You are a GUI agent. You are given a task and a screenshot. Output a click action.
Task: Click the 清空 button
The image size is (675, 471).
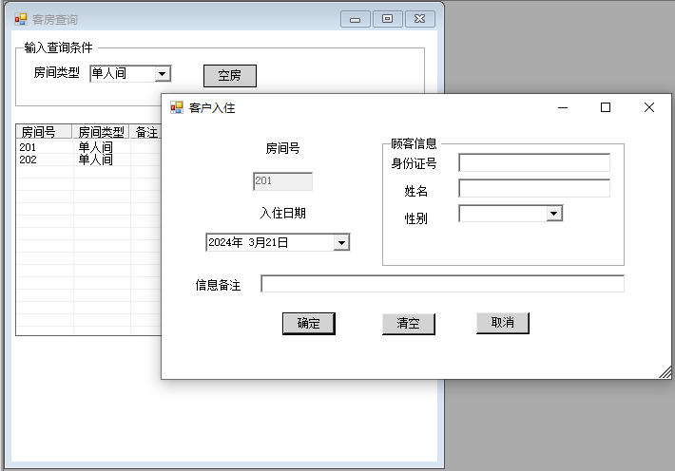[409, 324]
